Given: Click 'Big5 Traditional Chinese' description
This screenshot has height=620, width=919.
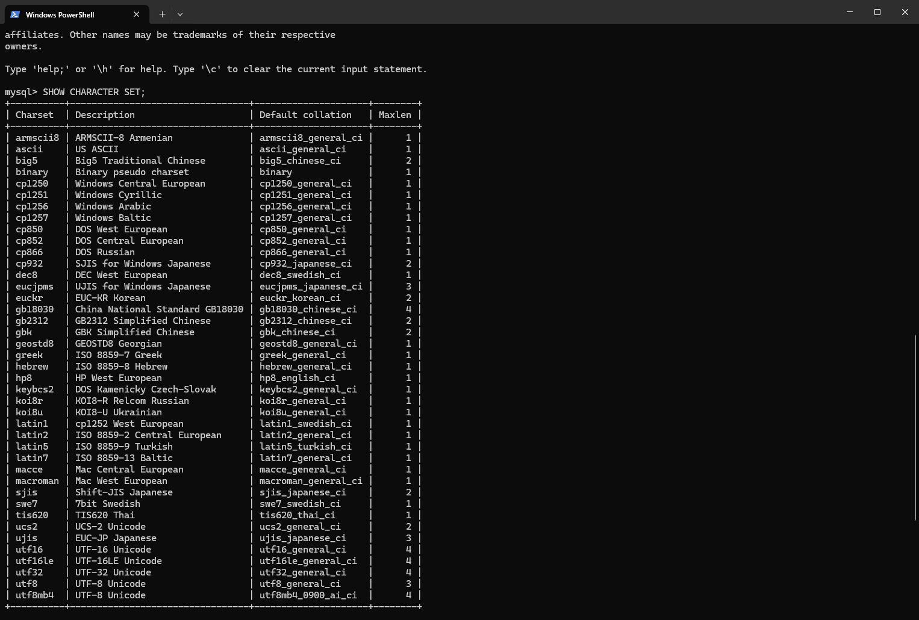Looking at the screenshot, I should pos(140,161).
